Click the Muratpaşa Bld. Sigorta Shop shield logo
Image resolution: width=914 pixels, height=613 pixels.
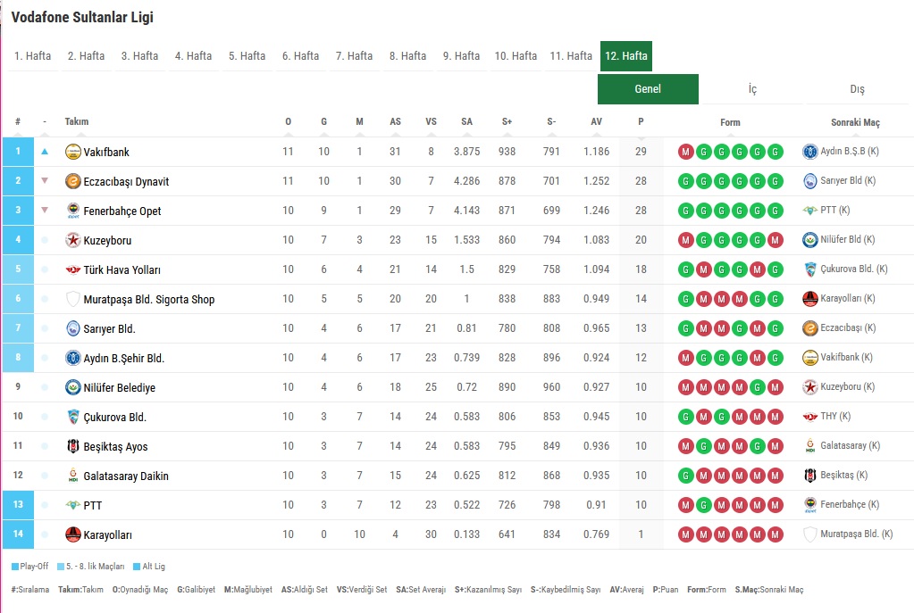click(73, 299)
